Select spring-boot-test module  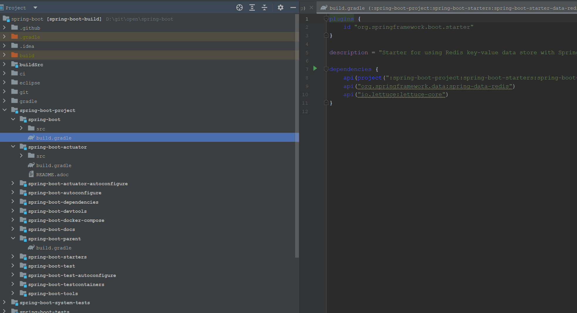pos(51,266)
